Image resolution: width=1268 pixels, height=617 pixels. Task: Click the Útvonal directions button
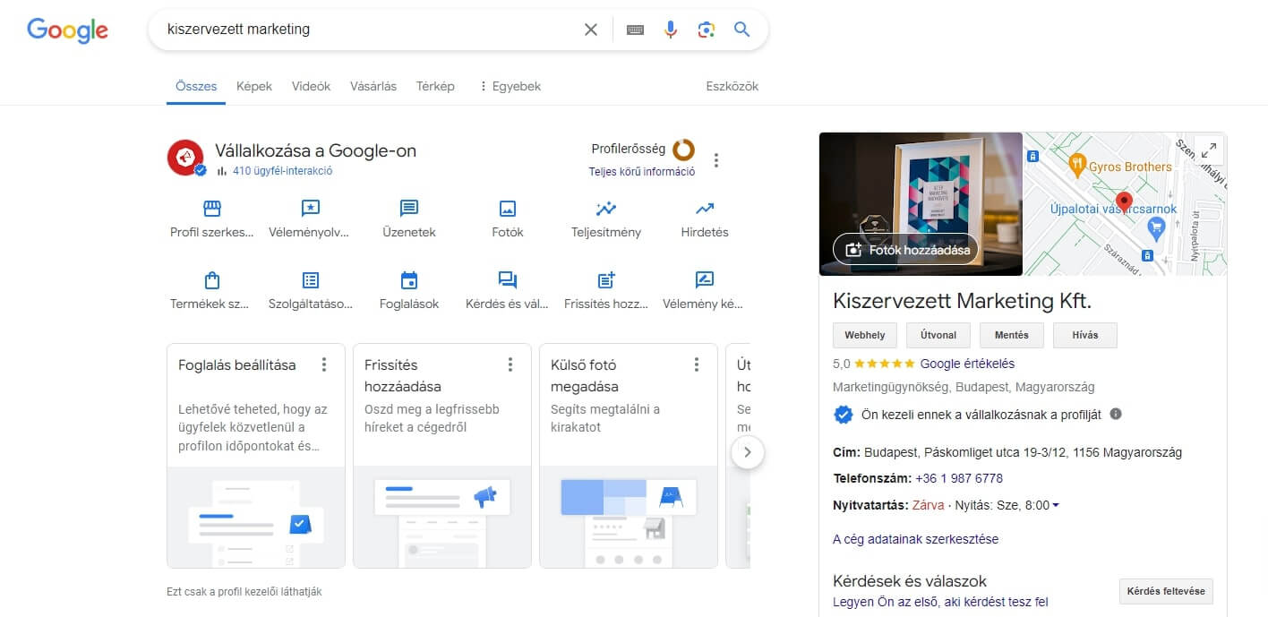pyautogui.click(x=938, y=335)
